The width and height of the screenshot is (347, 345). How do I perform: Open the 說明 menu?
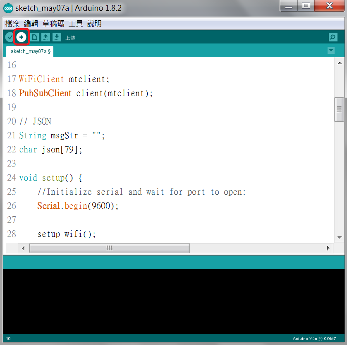(x=94, y=24)
